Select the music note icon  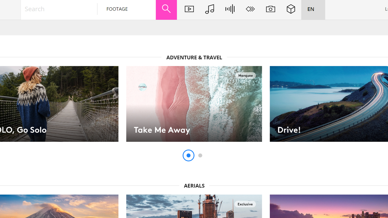click(x=210, y=9)
